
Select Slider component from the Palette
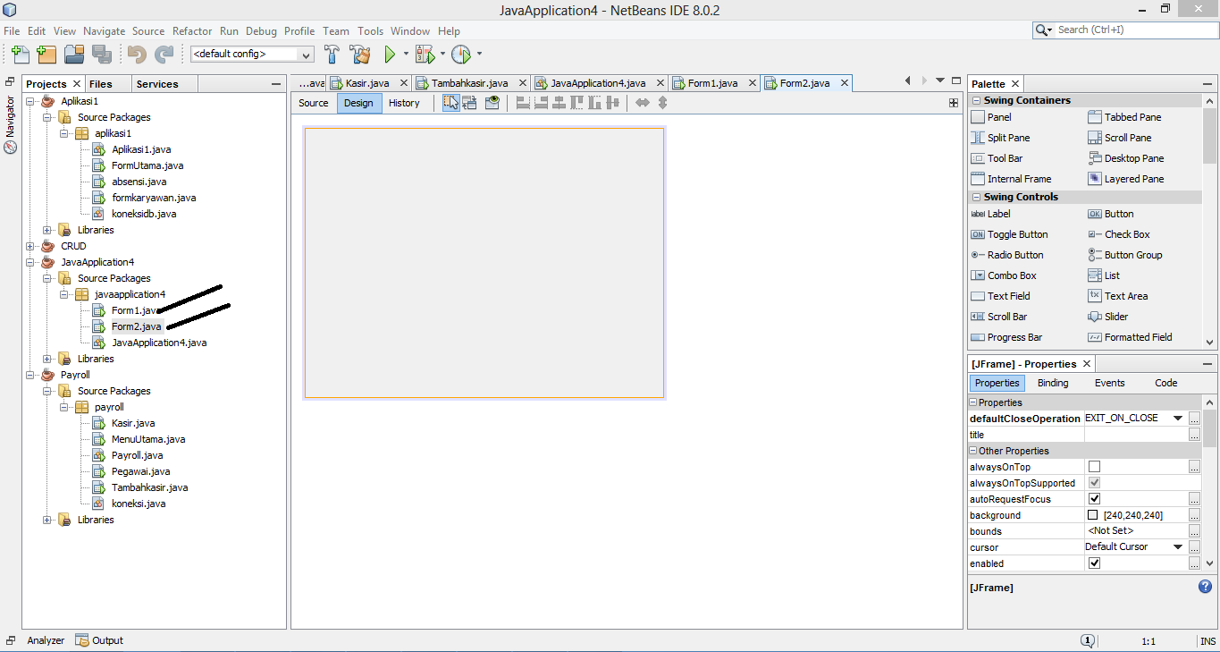point(1108,317)
